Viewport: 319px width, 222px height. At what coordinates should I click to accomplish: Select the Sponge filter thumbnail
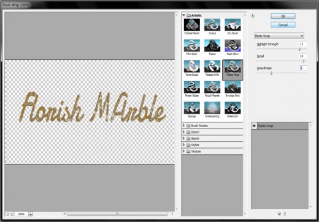coord(192,108)
